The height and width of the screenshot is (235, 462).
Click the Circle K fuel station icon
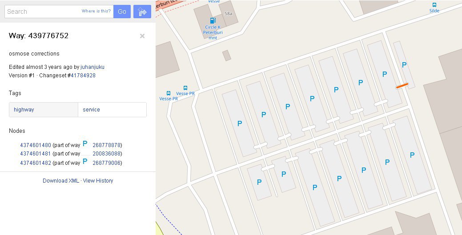[213, 20]
